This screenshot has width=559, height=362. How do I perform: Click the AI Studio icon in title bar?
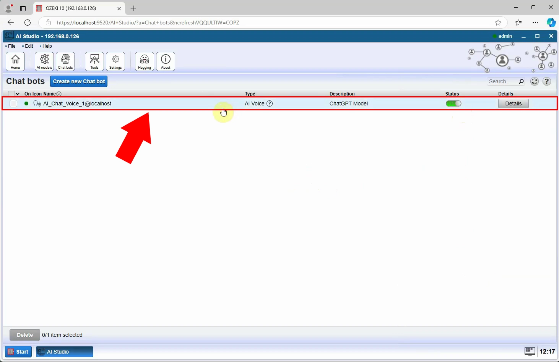[x=9, y=36]
